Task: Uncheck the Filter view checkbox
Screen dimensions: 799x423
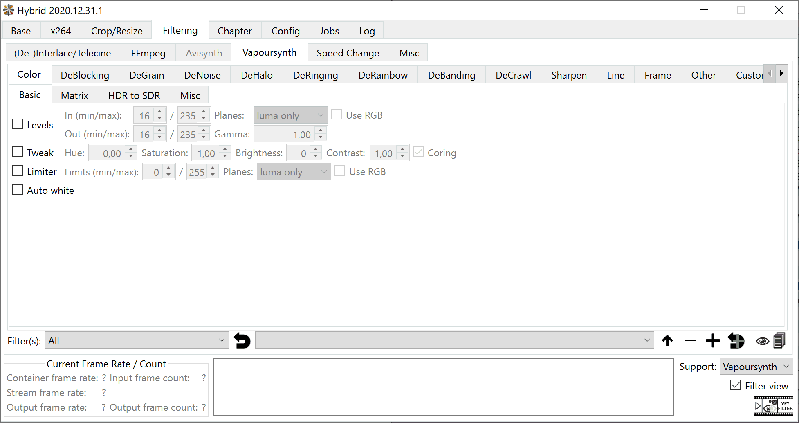Action: tap(736, 385)
